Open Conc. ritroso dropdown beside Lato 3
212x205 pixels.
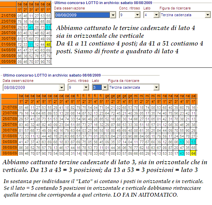(86, 87)
